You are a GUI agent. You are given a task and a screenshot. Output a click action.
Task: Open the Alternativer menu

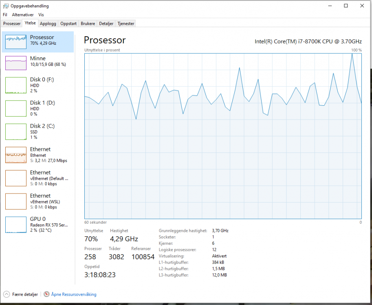22,15
